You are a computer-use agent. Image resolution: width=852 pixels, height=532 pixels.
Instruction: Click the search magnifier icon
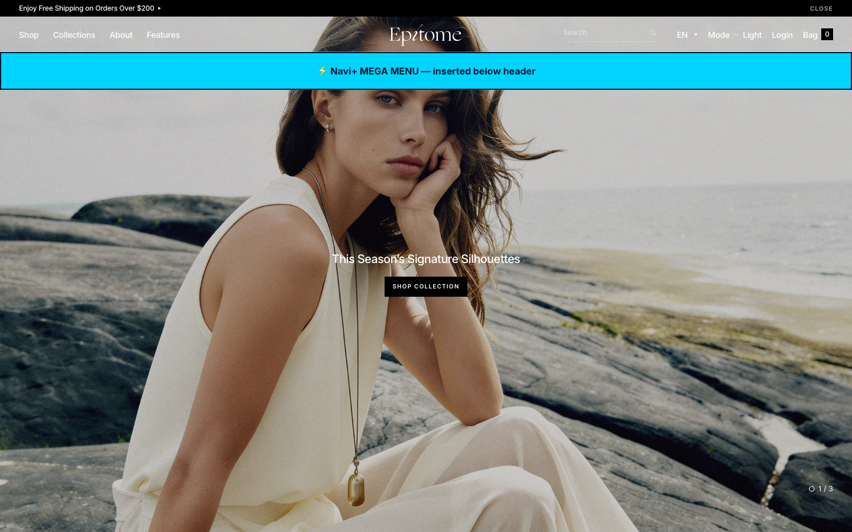(653, 33)
